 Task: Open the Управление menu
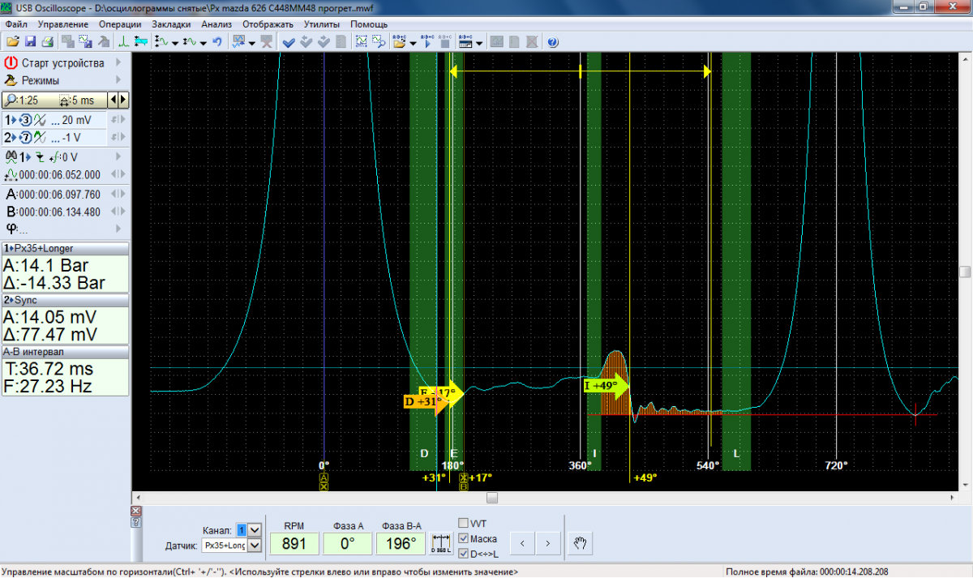click(x=63, y=24)
